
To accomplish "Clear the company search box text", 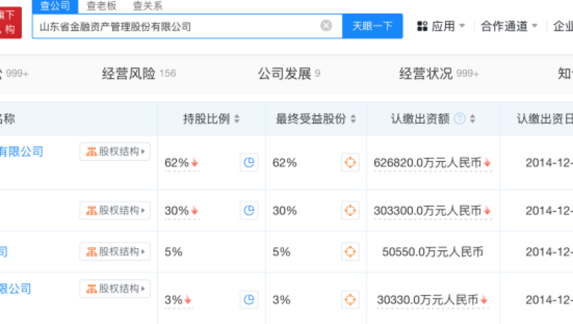I will [x=326, y=26].
